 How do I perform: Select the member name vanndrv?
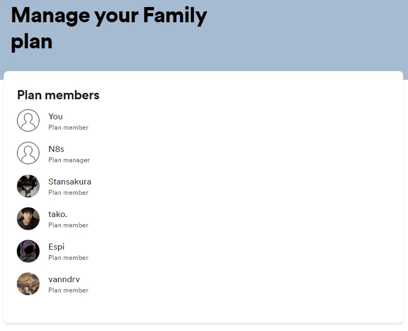[x=64, y=279]
